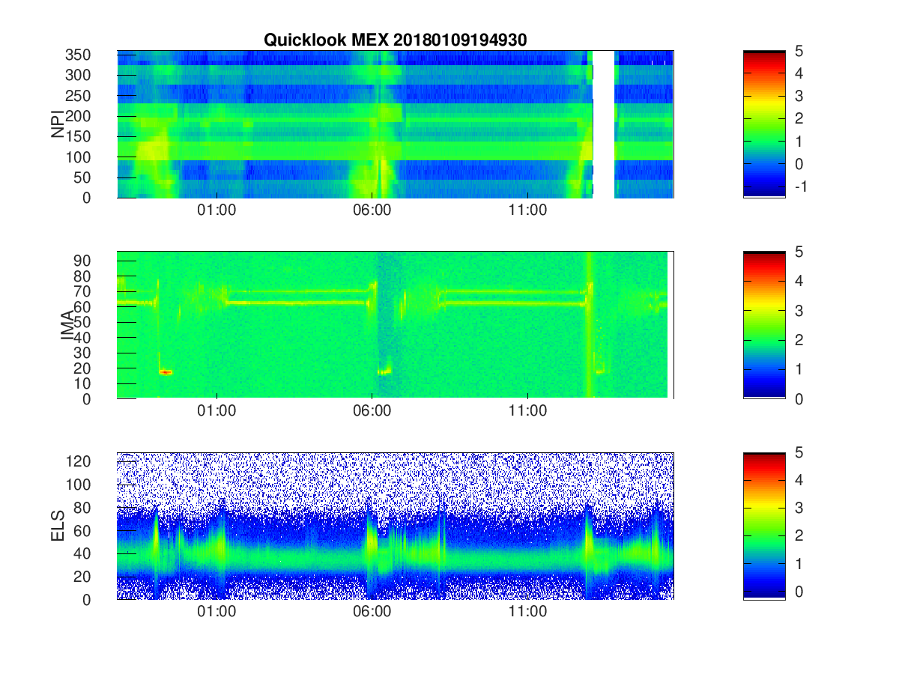Click the 4 label on ELS colorbar
The height and width of the screenshot is (674, 899).
pos(799,480)
